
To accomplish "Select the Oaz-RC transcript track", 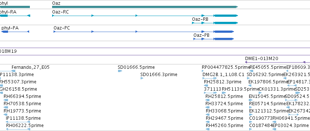I will click(145, 16).
